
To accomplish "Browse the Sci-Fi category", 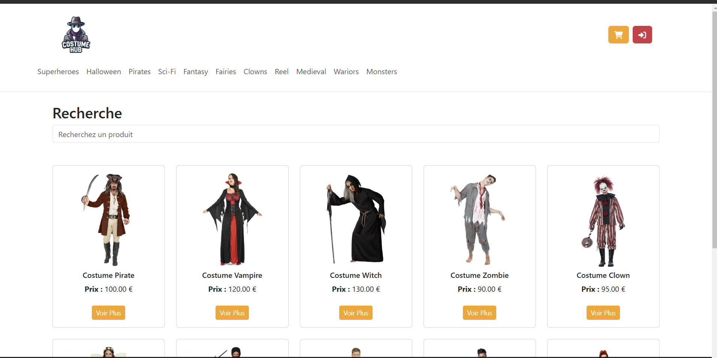I will click(167, 72).
